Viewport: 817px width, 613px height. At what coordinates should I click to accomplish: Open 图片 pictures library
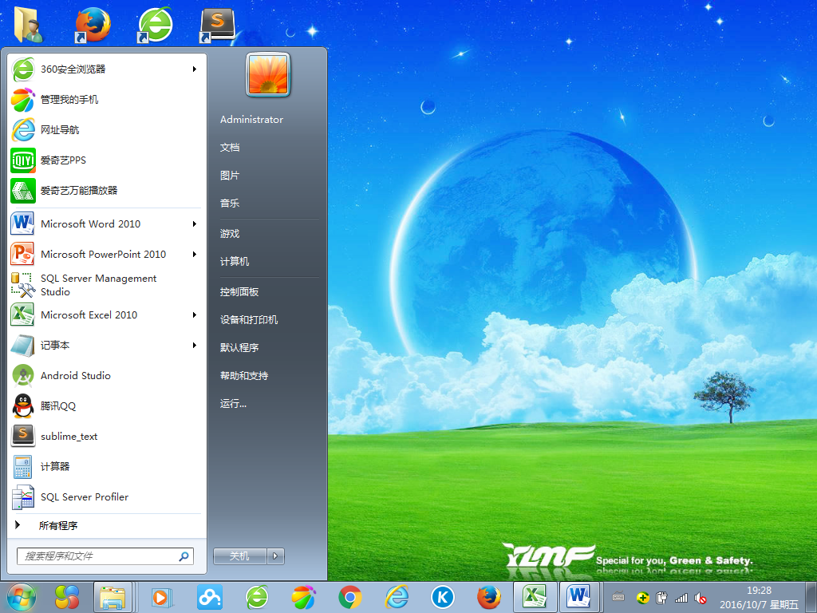[230, 176]
